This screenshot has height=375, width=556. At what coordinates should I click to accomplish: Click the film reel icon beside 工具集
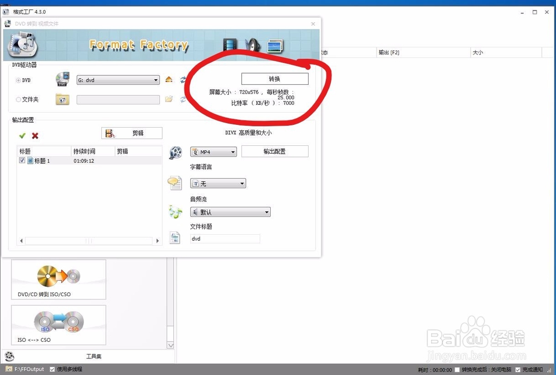click(9, 356)
